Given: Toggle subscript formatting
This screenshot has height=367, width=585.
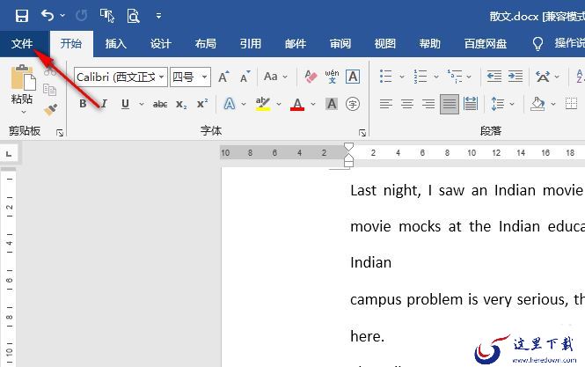Looking at the screenshot, I should (x=181, y=104).
